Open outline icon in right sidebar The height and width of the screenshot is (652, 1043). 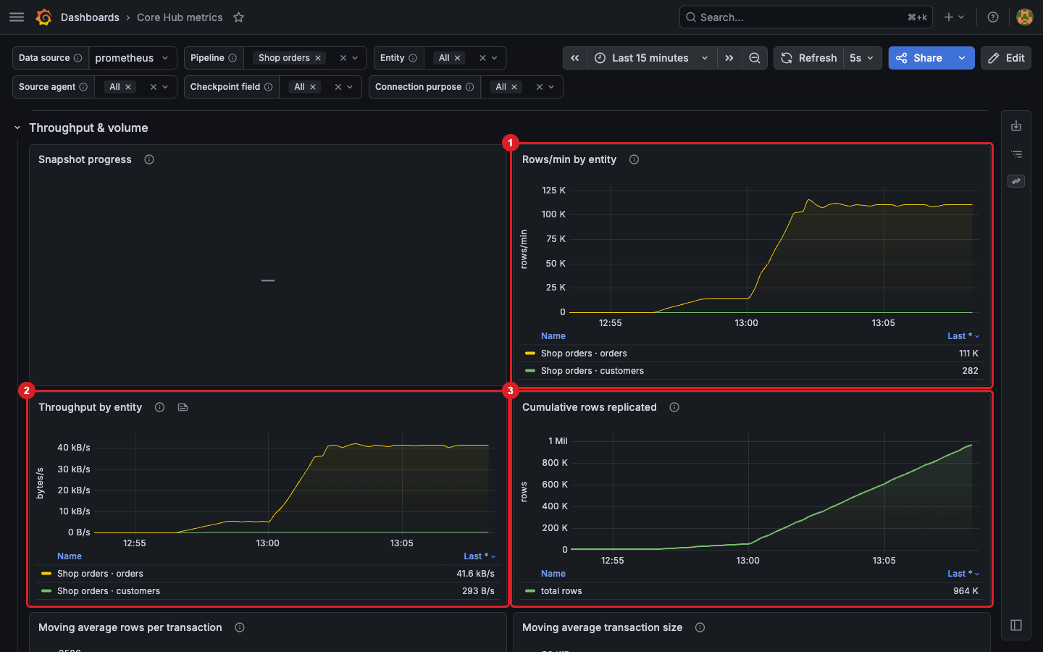pos(1016,154)
